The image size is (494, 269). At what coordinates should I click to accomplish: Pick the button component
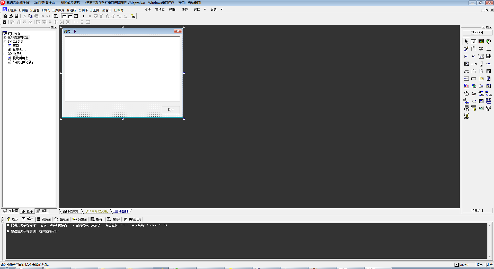(489, 49)
